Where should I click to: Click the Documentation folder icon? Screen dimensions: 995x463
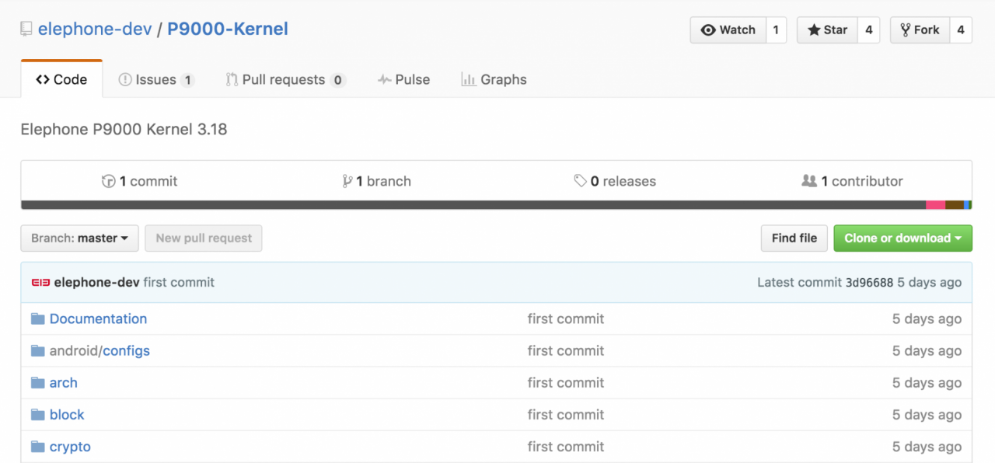tap(38, 319)
